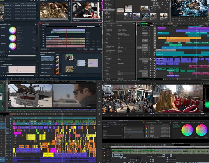This screenshot has height=163, width=209.
Task: Open the Tools menu
Action: tap(121, 80)
